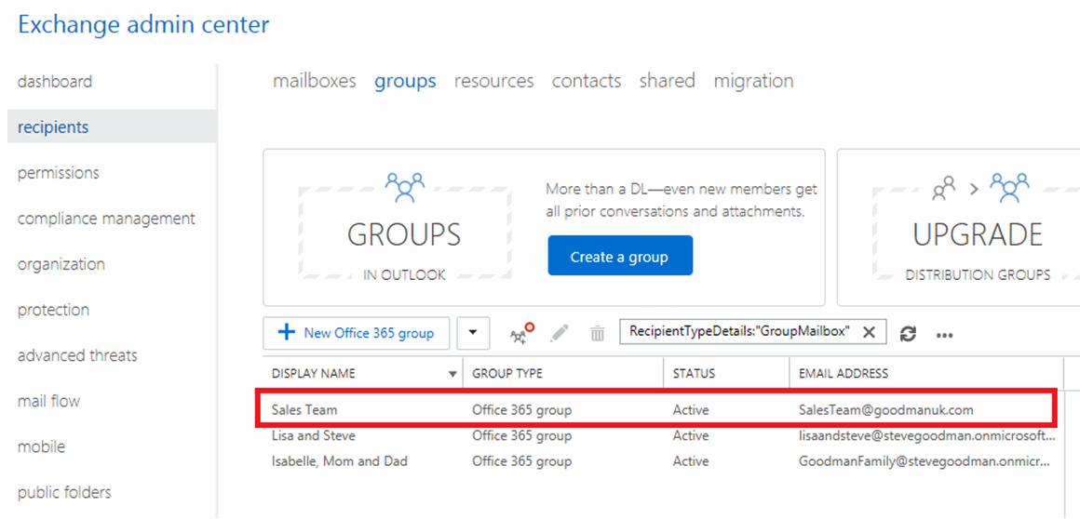
Task: Select the groups tab
Action: (405, 81)
